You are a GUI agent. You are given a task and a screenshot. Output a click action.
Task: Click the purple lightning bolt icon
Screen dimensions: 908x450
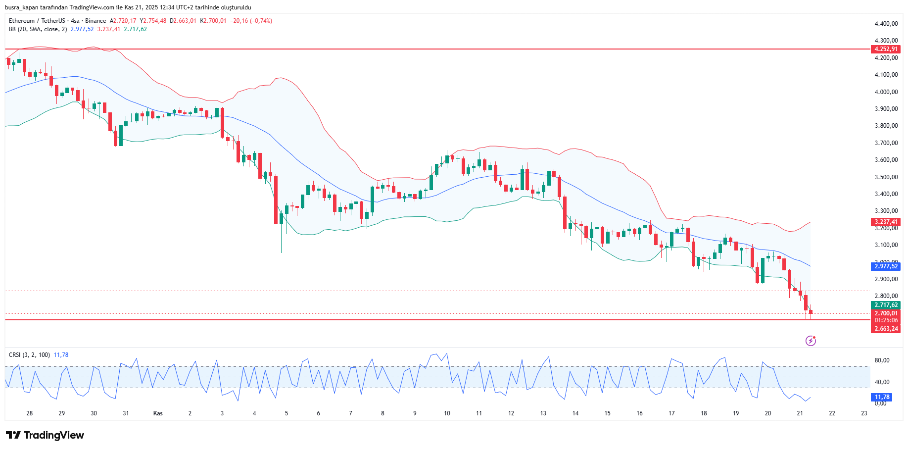[x=811, y=341]
